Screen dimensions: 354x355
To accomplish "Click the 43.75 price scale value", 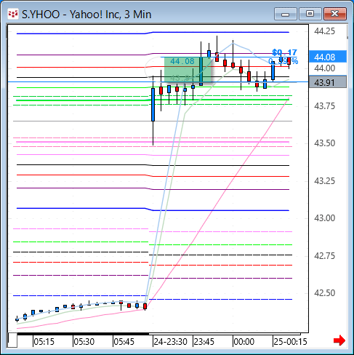I will tap(324, 106).
